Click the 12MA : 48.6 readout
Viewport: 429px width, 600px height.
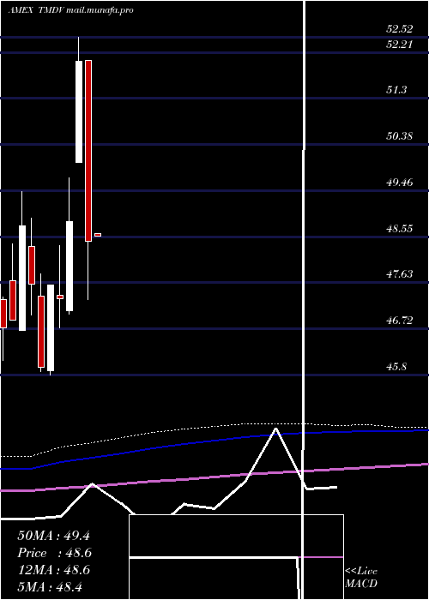point(53,570)
